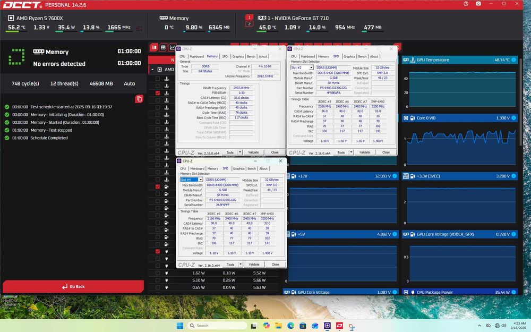
Task: Take a screenshot with OCCT camera icon
Action: 478,4
